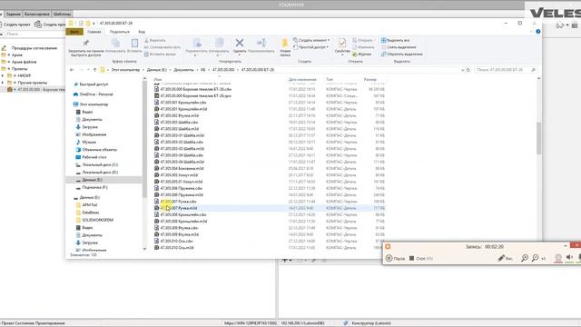
Task: Open Свойства checkmark icon
Action: [342, 43]
